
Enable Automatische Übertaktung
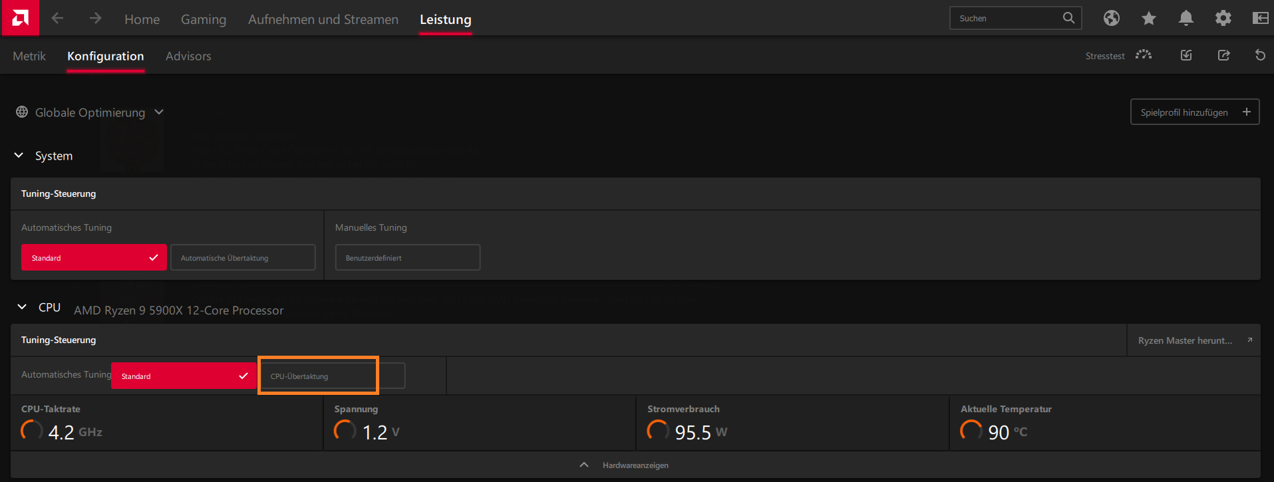243,257
